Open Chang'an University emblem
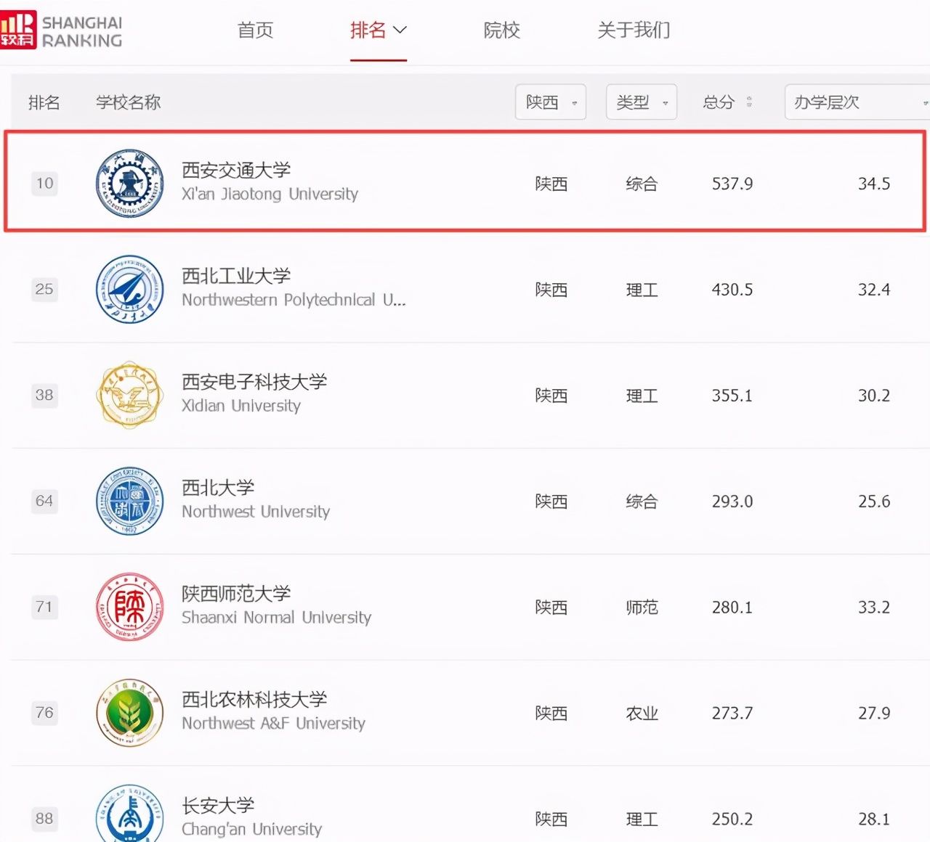Screen dimensions: 930x842 (130, 813)
